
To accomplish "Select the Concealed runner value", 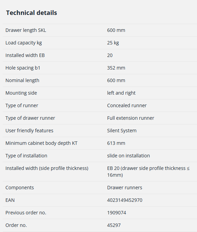I will 127,105.
